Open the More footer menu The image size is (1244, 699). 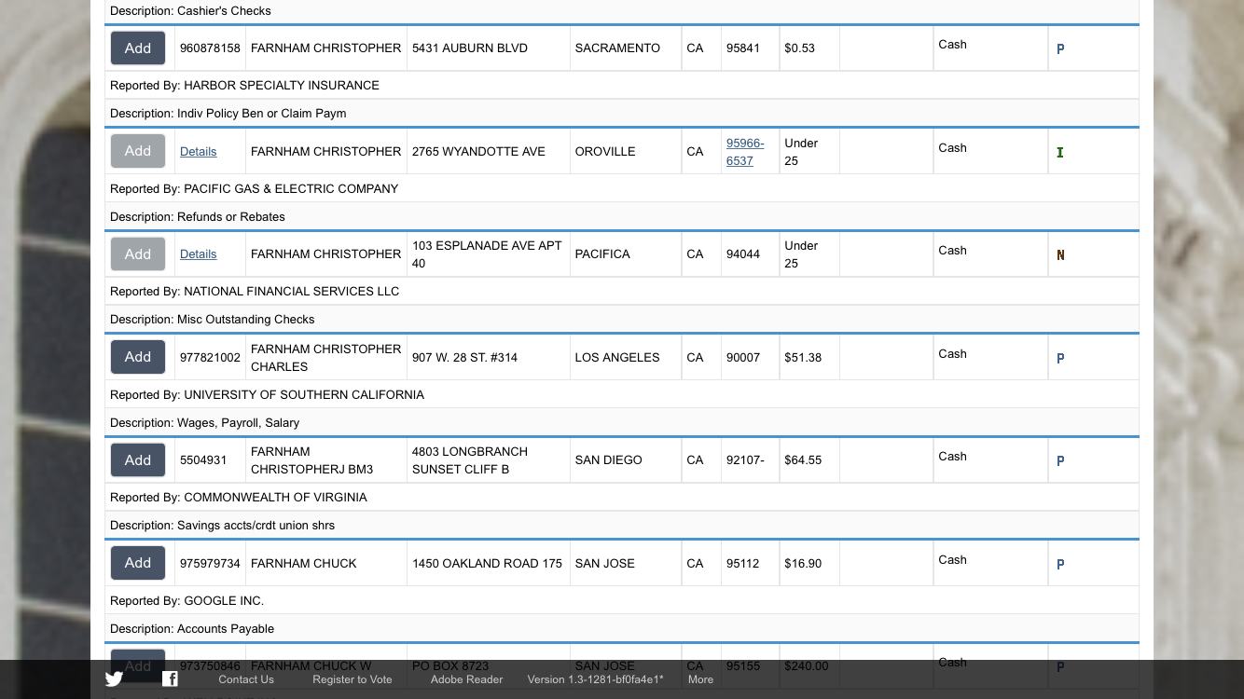(700, 679)
